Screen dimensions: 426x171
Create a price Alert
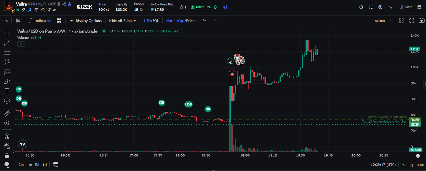(405, 7)
